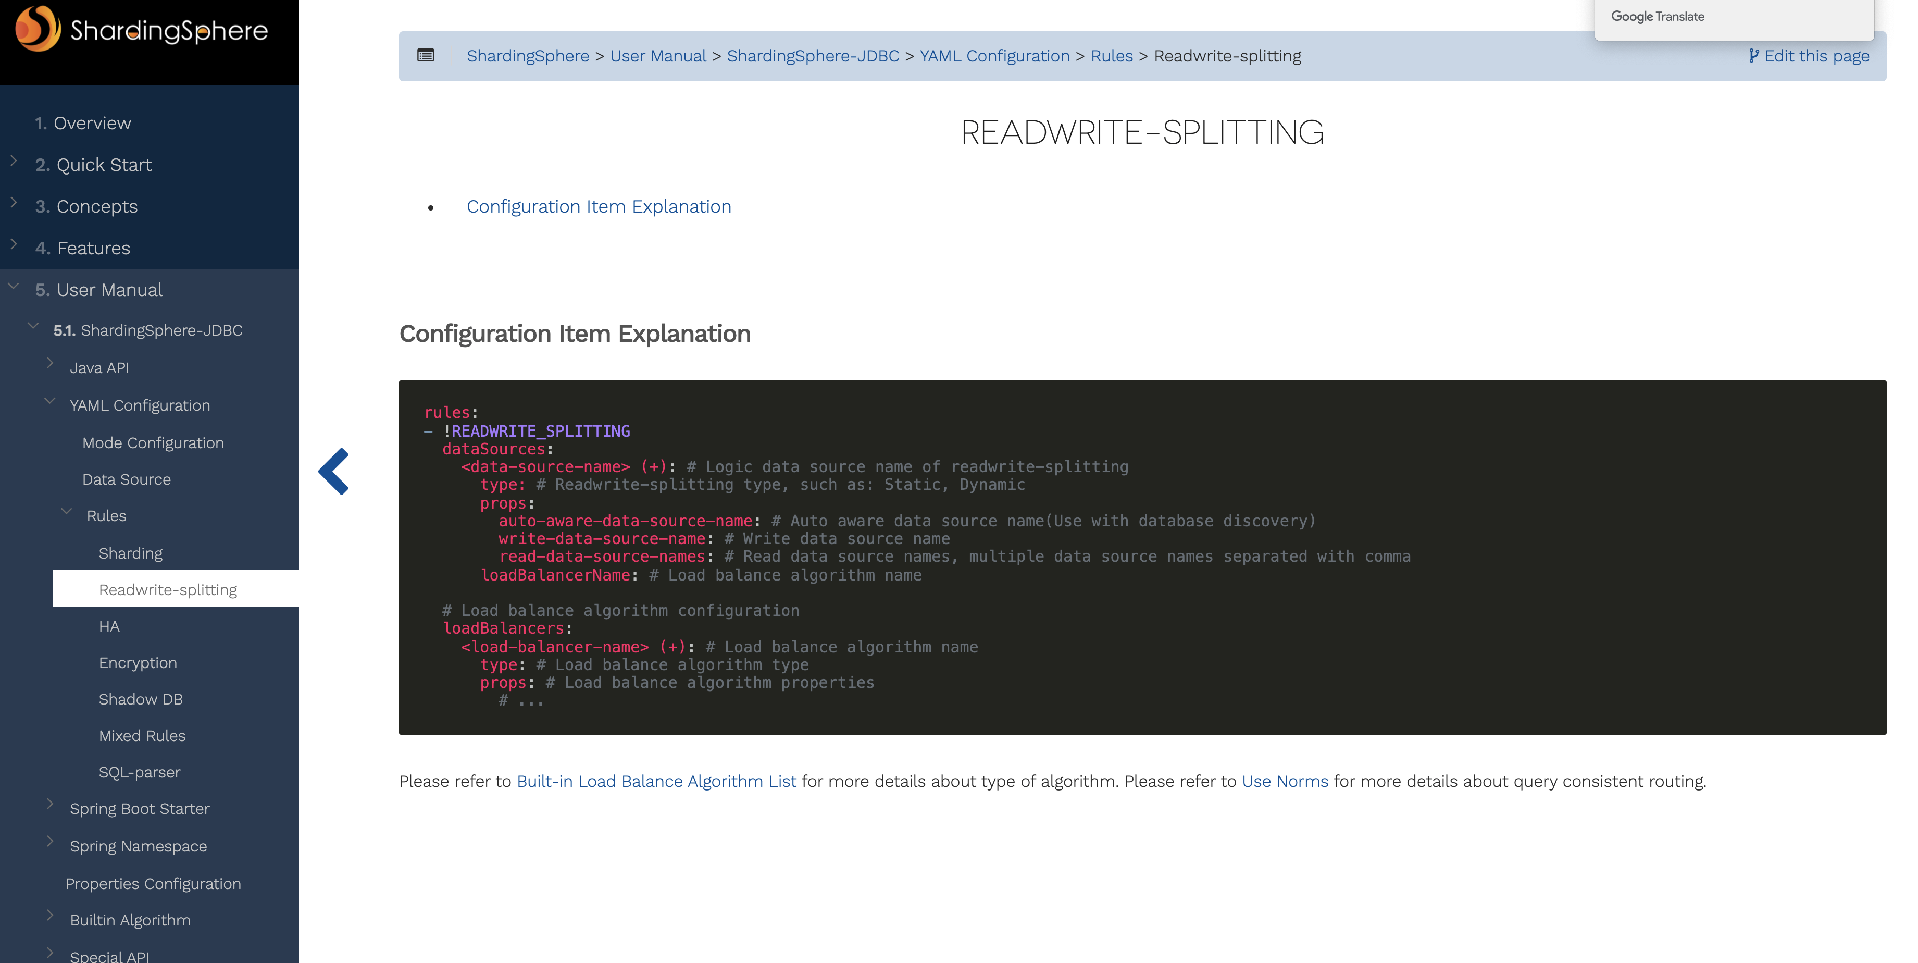Open the SQL-parser page
Screen dimensions: 1918x963
pyautogui.click(x=139, y=772)
